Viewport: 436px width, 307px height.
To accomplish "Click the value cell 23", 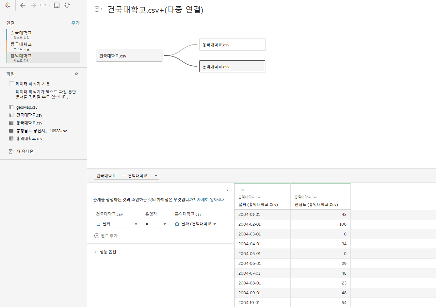I will click(320, 283).
